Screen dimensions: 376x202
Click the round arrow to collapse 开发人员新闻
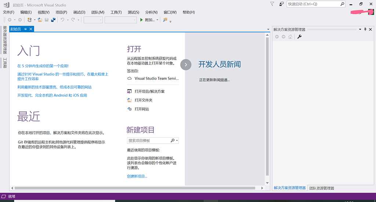click(x=186, y=65)
